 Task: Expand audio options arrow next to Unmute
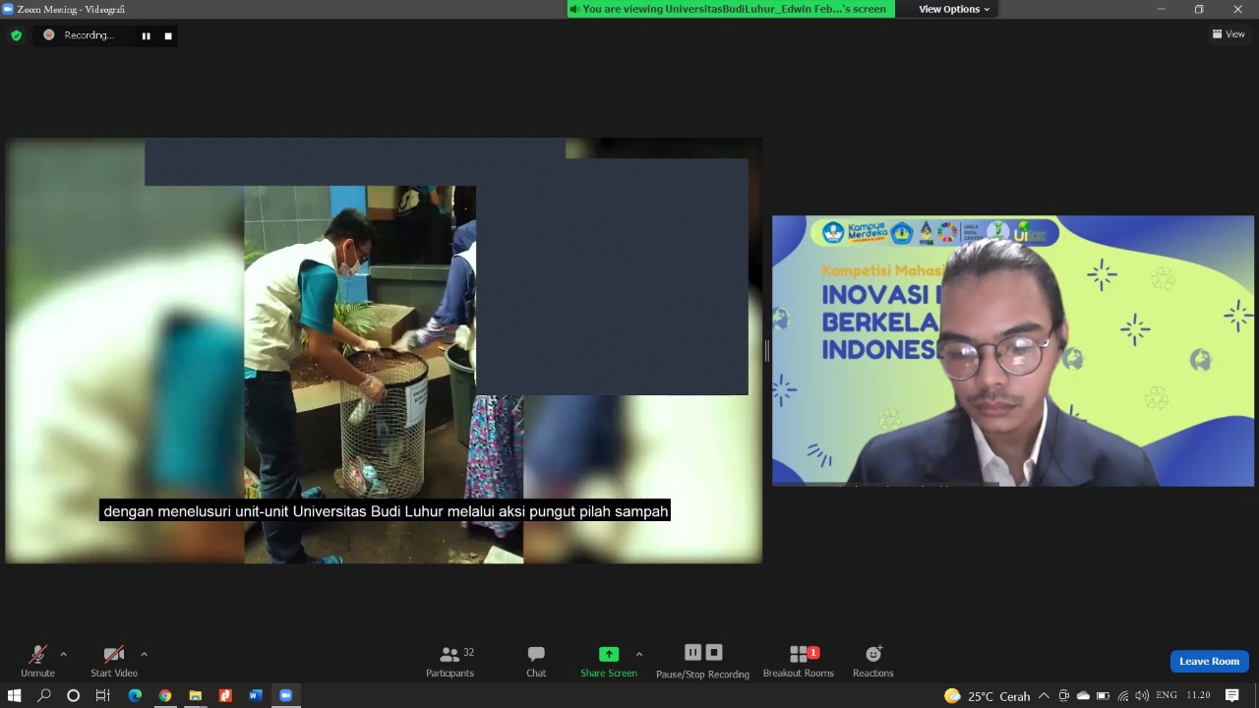point(64,654)
